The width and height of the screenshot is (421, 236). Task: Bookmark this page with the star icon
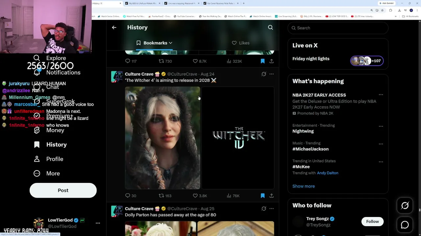point(382,10)
